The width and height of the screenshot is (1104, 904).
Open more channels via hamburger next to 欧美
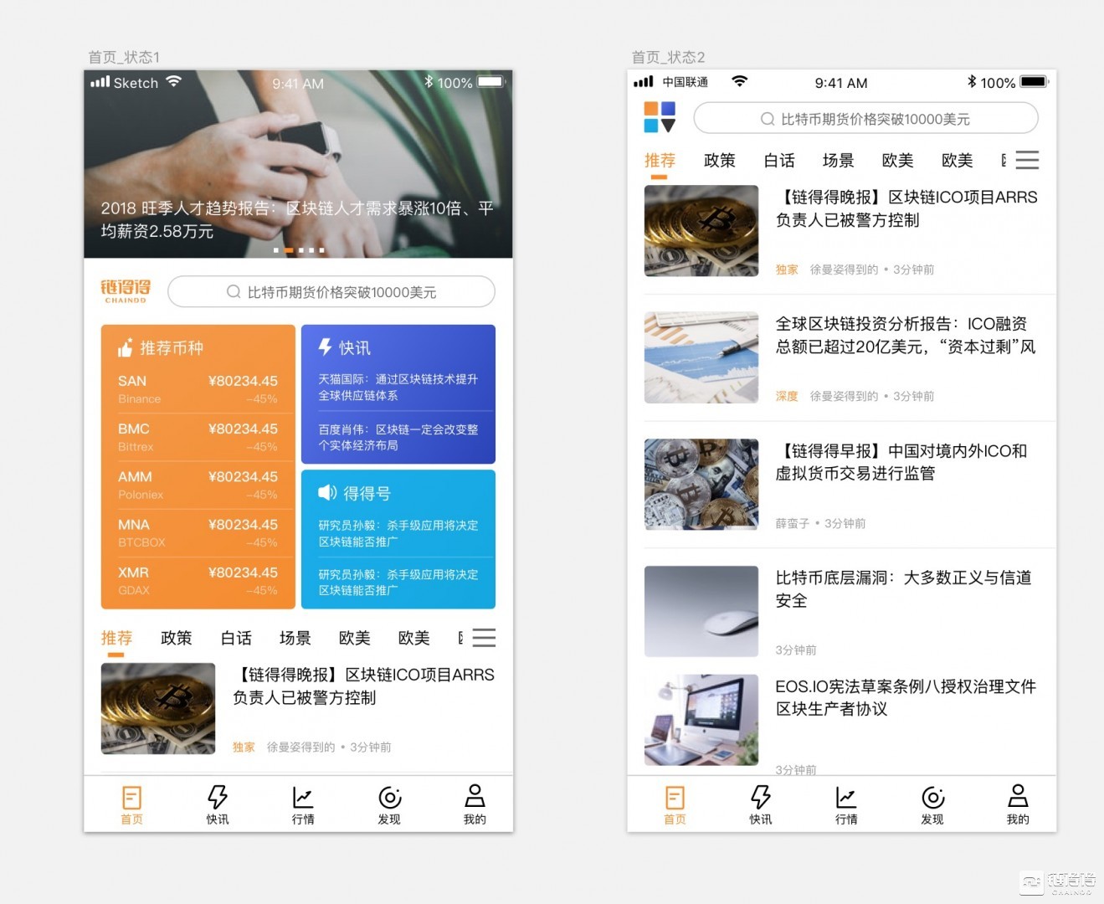(484, 637)
